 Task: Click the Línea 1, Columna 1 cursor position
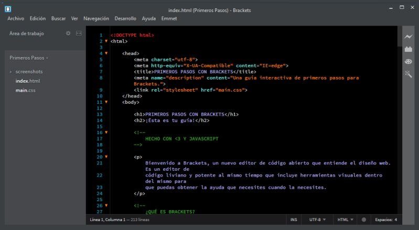[108, 220]
